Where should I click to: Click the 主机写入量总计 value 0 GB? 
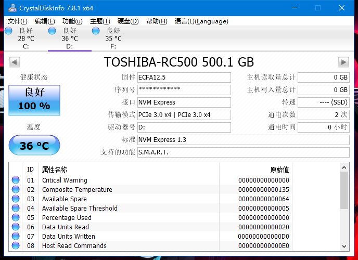point(324,89)
